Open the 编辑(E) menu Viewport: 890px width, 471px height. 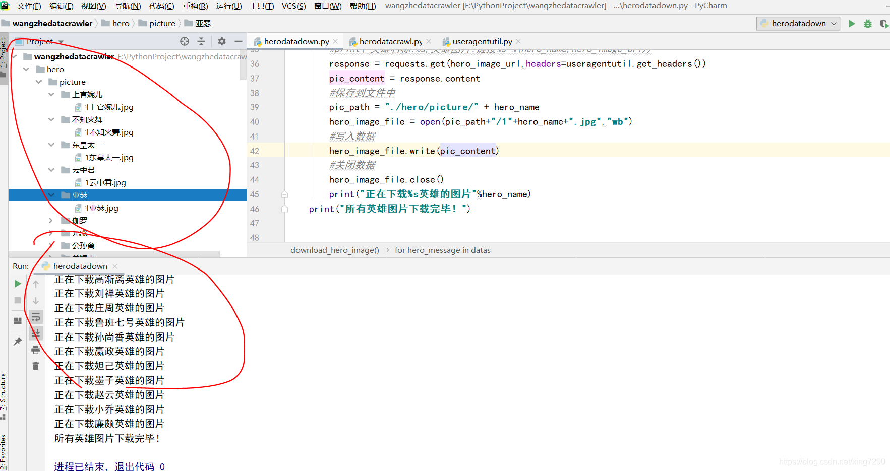click(61, 6)
